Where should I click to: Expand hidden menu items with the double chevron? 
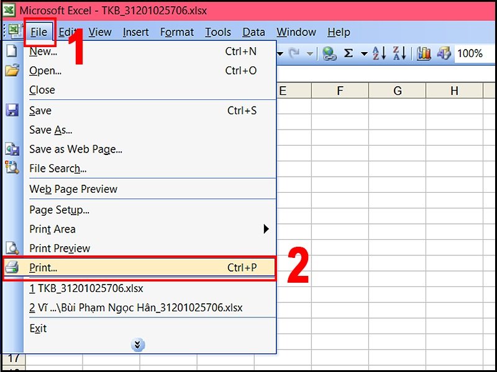coord(138,344)
